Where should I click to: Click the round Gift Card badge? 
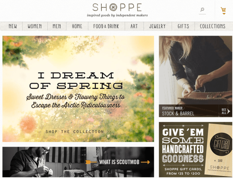(x=221, y=144)
